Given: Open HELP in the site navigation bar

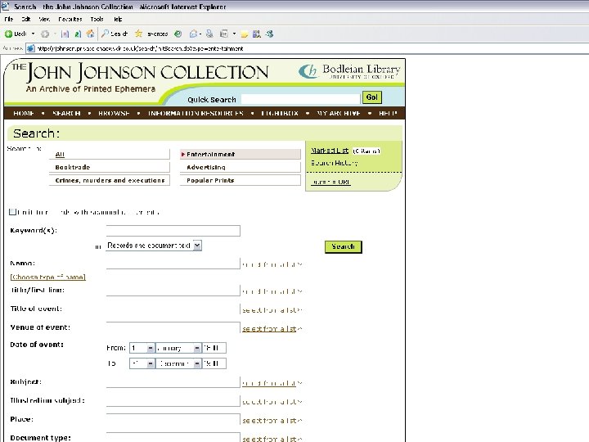Looking at the screenshot, I should pos(388,113).
